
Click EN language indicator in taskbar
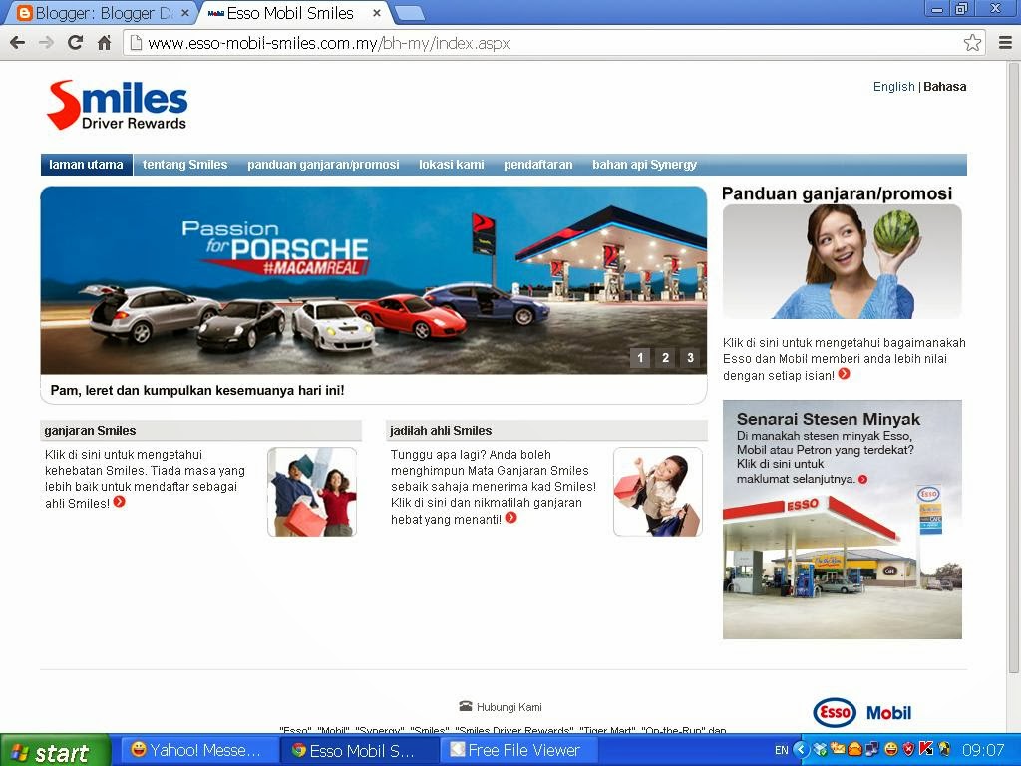tap(782, 750)
